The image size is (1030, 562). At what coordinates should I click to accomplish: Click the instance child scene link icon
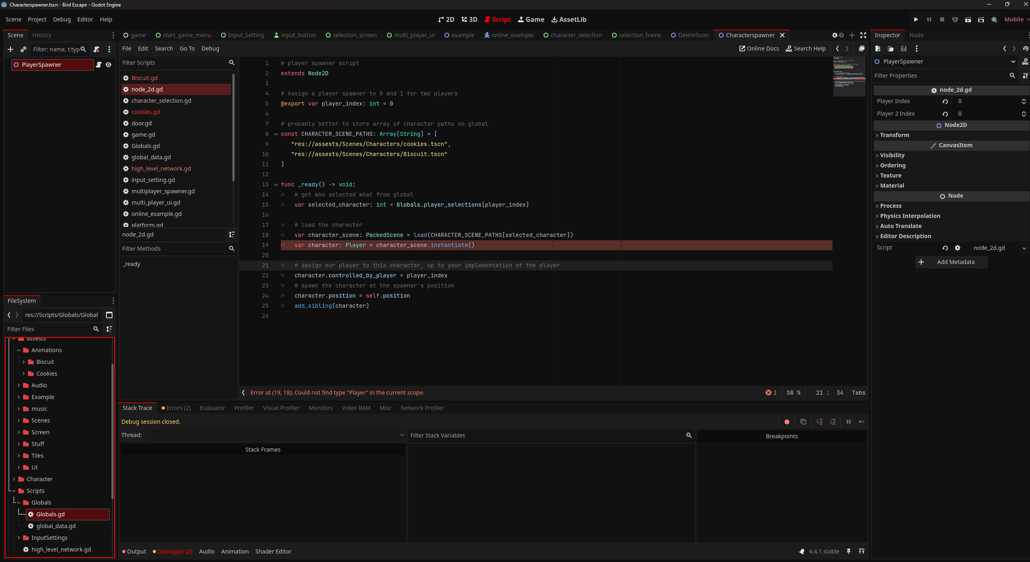[x=23, y=49]
